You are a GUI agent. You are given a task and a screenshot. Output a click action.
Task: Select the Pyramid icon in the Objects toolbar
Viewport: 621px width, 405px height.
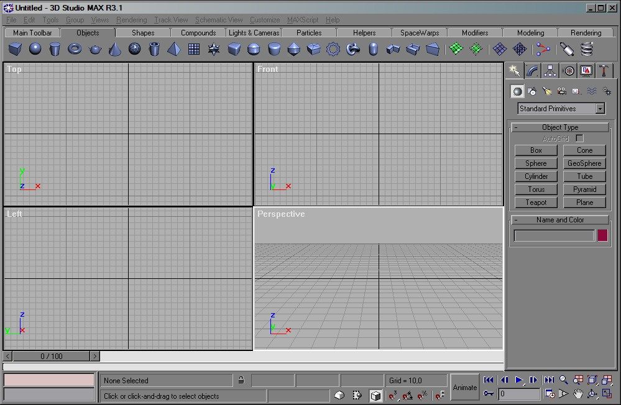coord(174,49)
